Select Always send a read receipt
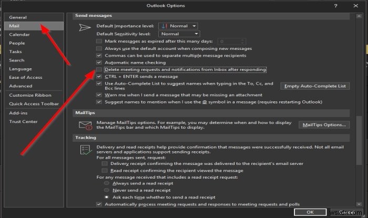The width and height of the screenshot is (368, 218). (107, 183)
